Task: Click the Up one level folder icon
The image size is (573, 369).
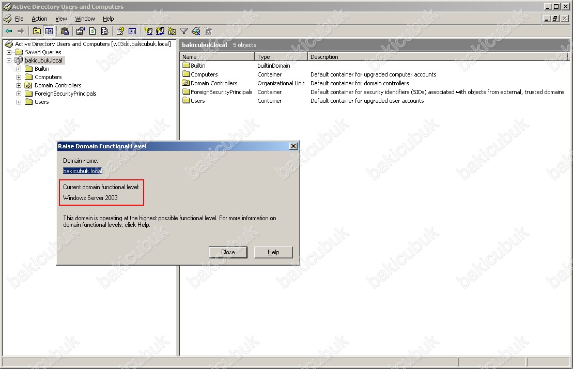Action: [x=37, y=32]
